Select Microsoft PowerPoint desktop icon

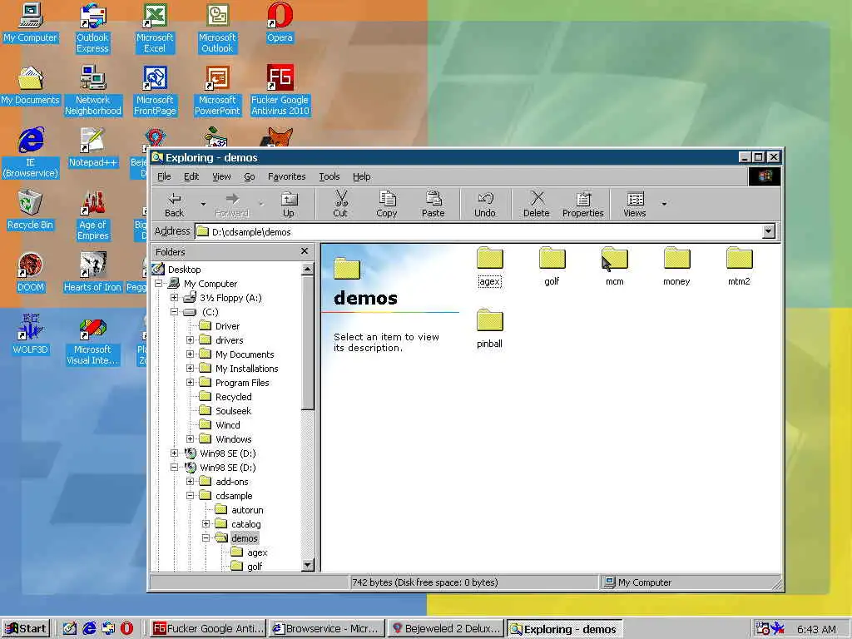(217, 91)
